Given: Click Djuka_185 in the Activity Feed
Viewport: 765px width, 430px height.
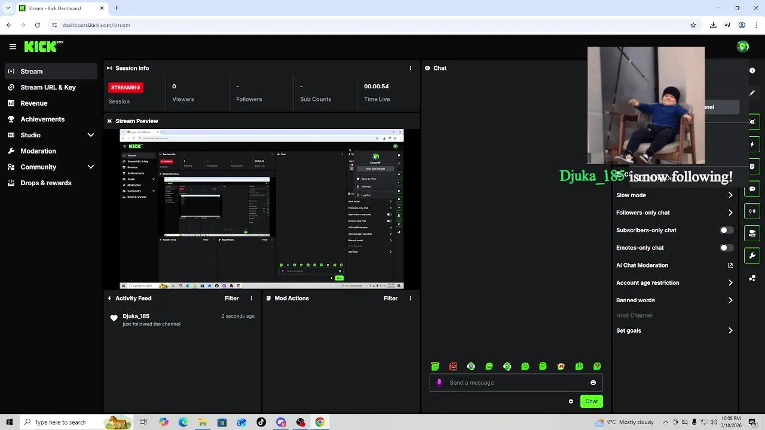Looking at the screenshot, I should [136, 316].
